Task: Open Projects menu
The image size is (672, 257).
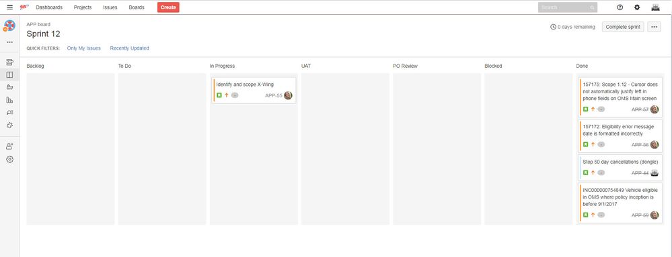Action: (83, 7)
